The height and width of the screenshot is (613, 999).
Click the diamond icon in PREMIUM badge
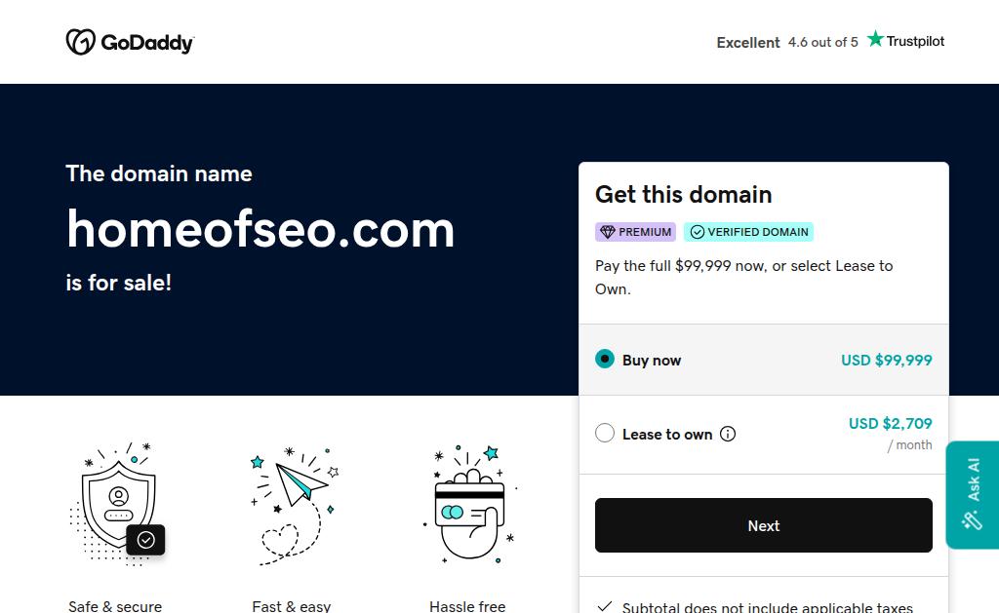(607, 232)
